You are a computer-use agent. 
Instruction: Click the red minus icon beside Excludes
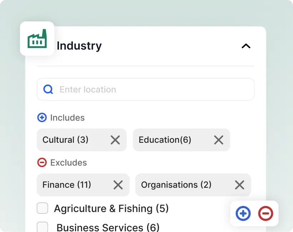pos(42,162)
